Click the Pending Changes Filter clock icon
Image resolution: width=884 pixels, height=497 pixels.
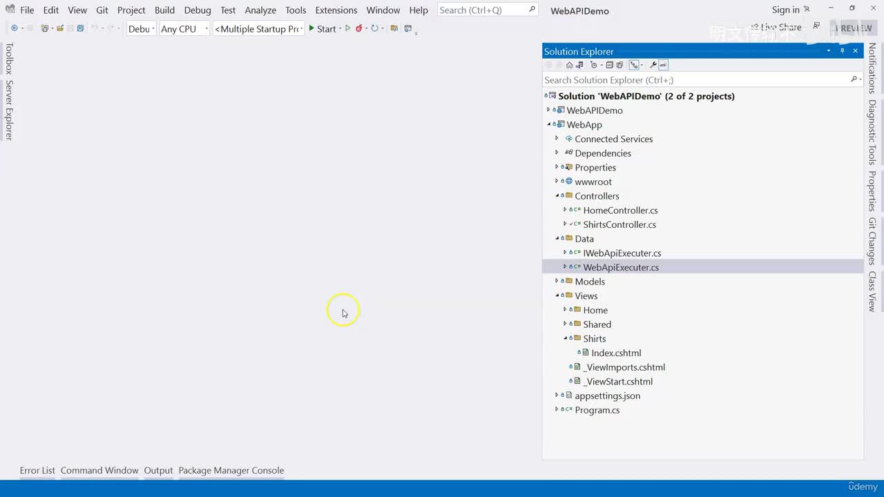click(593, 65)
